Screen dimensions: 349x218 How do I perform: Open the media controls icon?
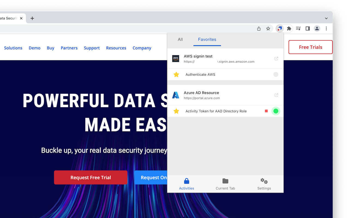(x=298, y=28)
